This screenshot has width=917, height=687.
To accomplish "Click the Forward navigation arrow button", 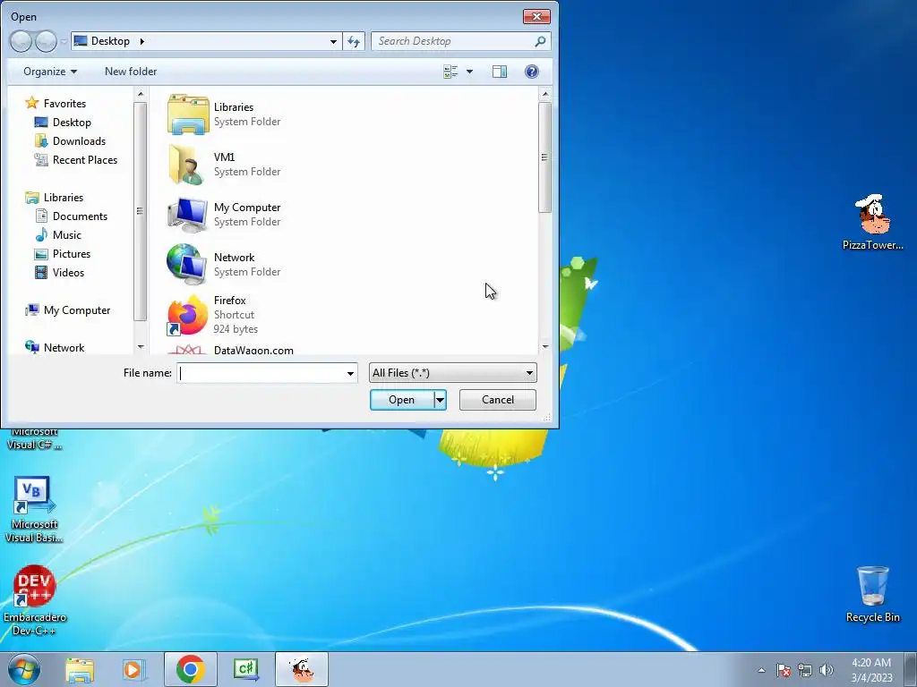I will [46, 41].
